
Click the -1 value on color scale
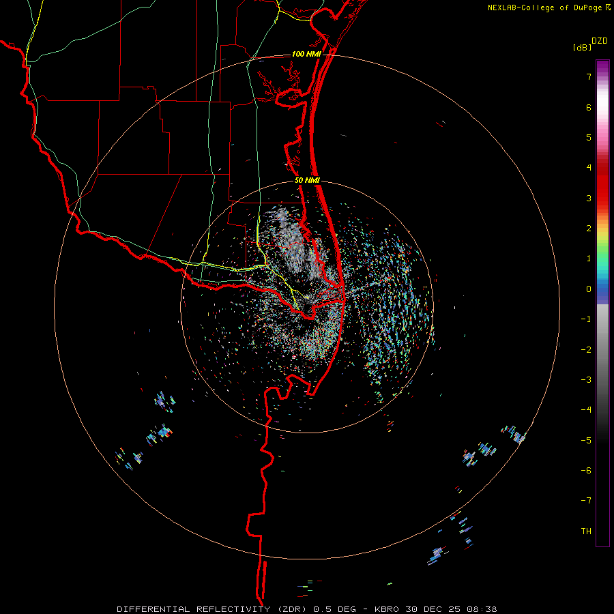[586, 319]
